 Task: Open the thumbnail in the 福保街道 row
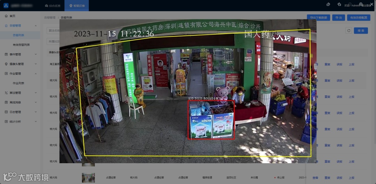88,178
